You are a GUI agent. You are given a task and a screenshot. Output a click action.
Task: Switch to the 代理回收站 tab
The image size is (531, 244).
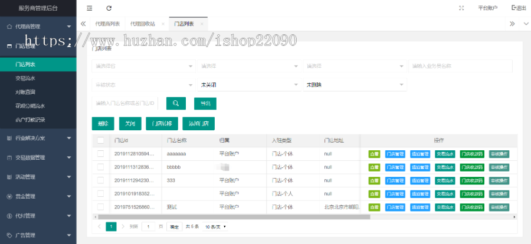pos(143,24)
